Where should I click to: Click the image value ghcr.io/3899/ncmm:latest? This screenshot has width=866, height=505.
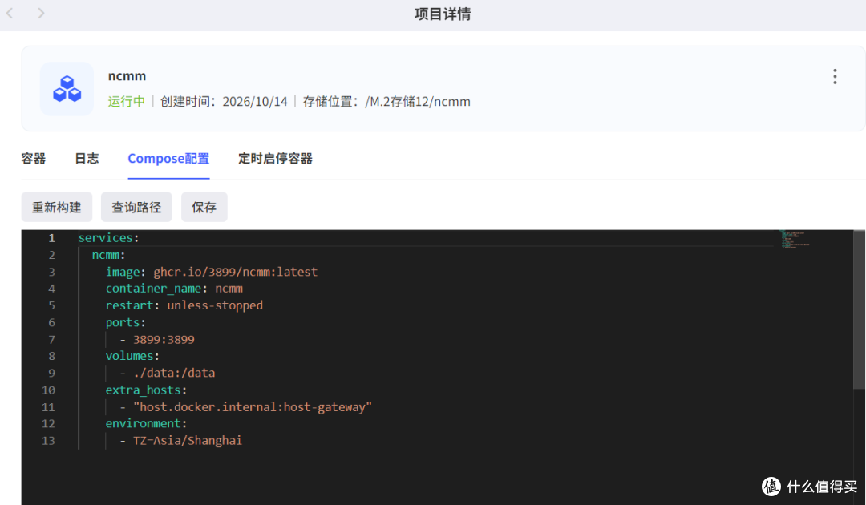[x=235, y=272]
